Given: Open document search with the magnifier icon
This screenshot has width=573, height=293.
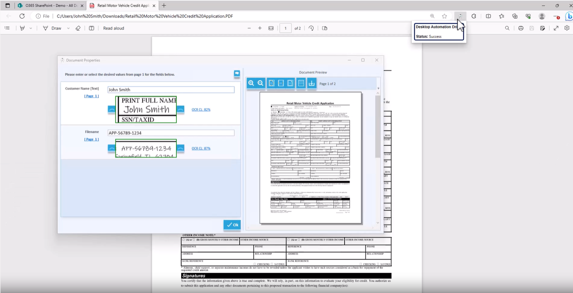Looking at the screenshot, I should pos(507,28).
